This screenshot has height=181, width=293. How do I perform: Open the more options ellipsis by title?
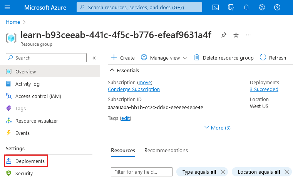pos(248,35)
